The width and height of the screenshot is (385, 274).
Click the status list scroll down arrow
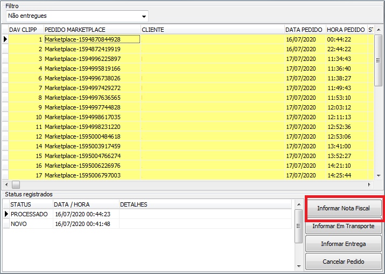tap(298, 265)
